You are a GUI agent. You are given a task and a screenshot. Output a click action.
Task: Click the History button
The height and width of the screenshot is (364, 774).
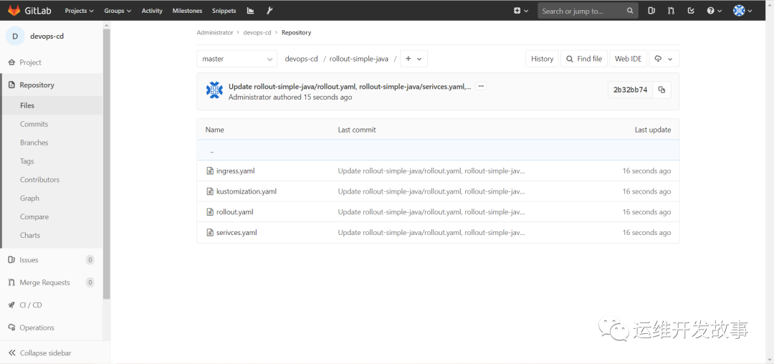point(542,59)
